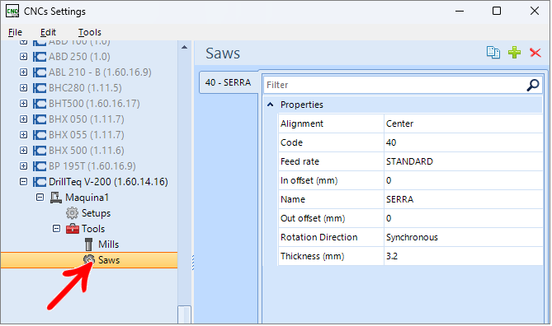Click the CNC icon beside BP 195T
The width and height of the screenshot is (552, 326).
pyautogui.click(x=40, y=166)
